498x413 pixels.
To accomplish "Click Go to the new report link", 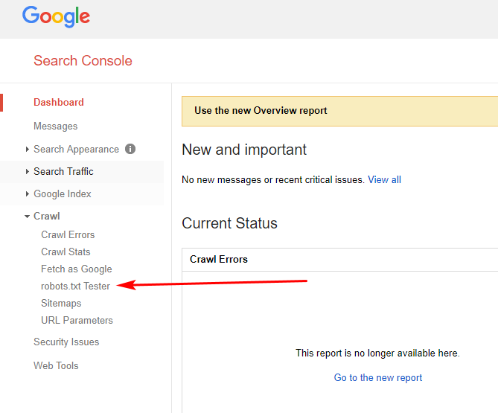I will click(378, 377).
